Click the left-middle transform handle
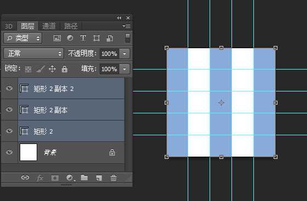The image size is (307, 201). (x=166, y=102)
